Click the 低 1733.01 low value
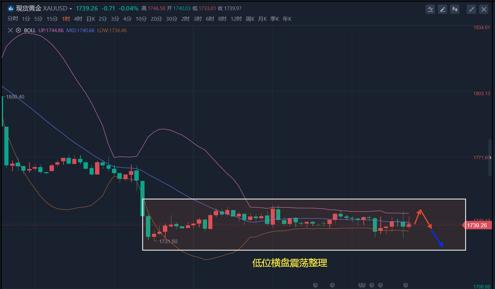 click(x=204, y=8)
